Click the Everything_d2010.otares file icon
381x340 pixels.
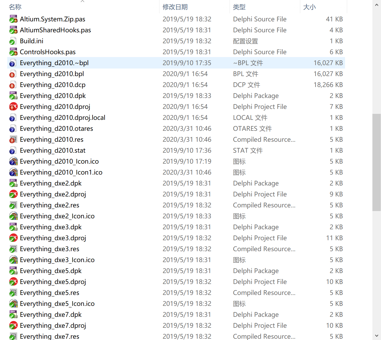click(13, 128)
